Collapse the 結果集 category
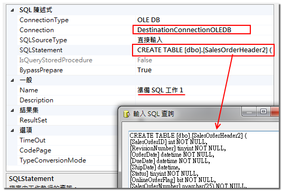The image size is (282, 191). (12, 110)
